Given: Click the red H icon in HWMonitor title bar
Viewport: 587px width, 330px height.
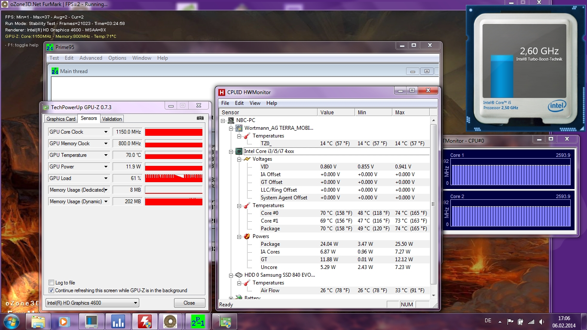Looking at the screenshot, I should (x=222, y=92).
